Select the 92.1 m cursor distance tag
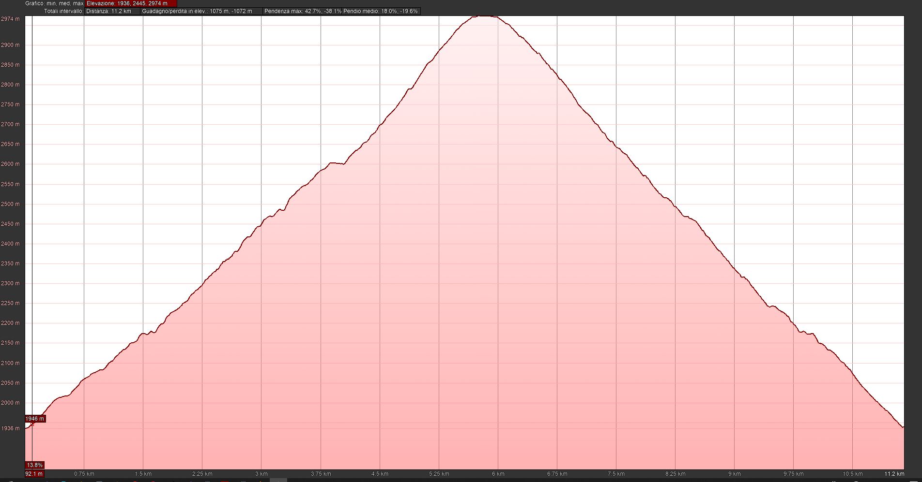 point(34,474)
